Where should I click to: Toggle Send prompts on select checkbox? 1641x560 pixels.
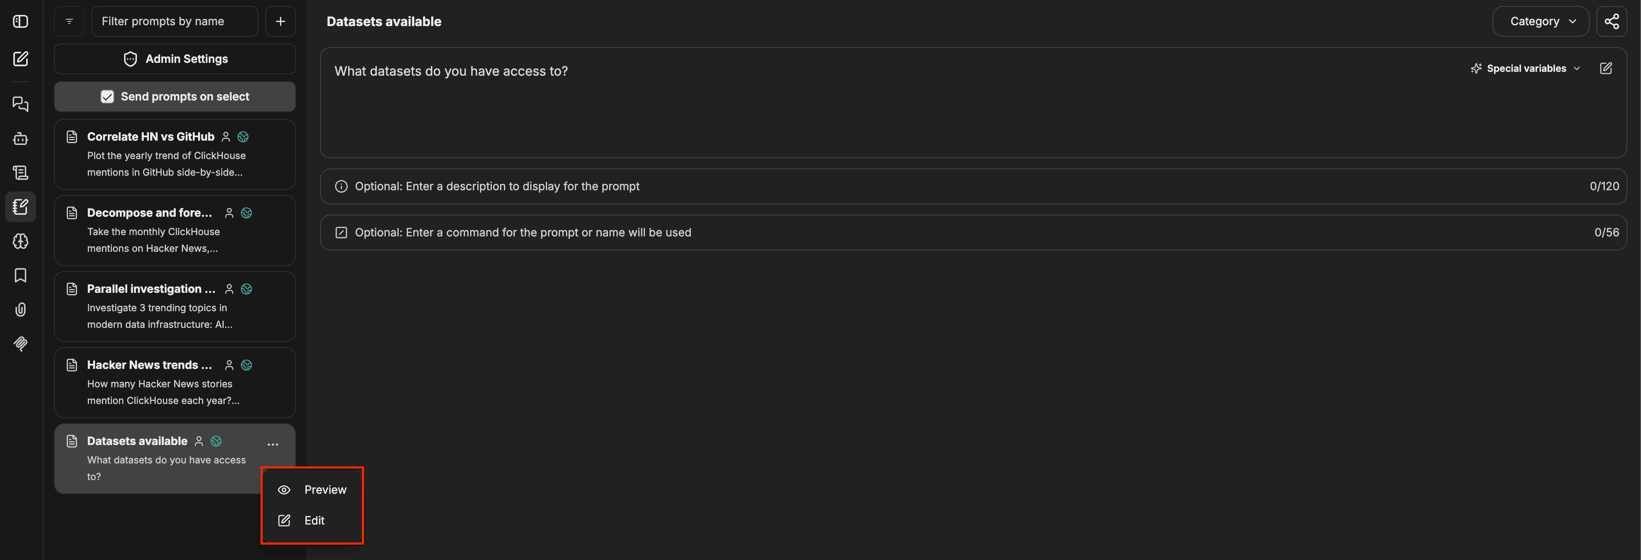point(107,97)
